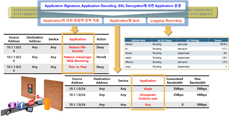Select the bittorrent row in report
Viewport: 229px width, 117px height.
click(x=176, y=44)
